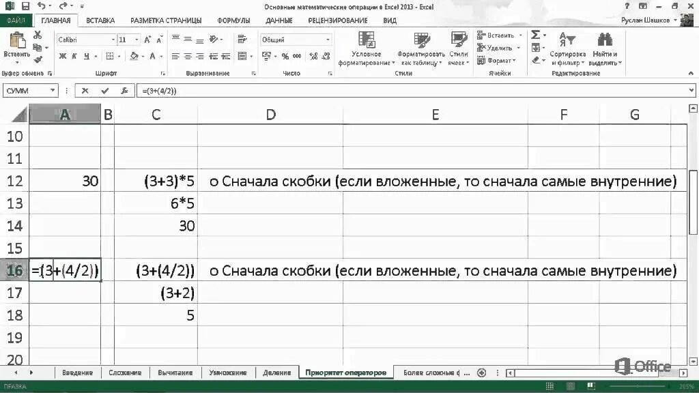Click the Fill down icon
Screen dimensions: 699x393
pos(536,47)
